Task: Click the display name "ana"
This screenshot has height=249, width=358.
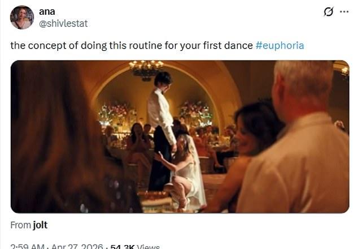Action: tap(47, 11)
